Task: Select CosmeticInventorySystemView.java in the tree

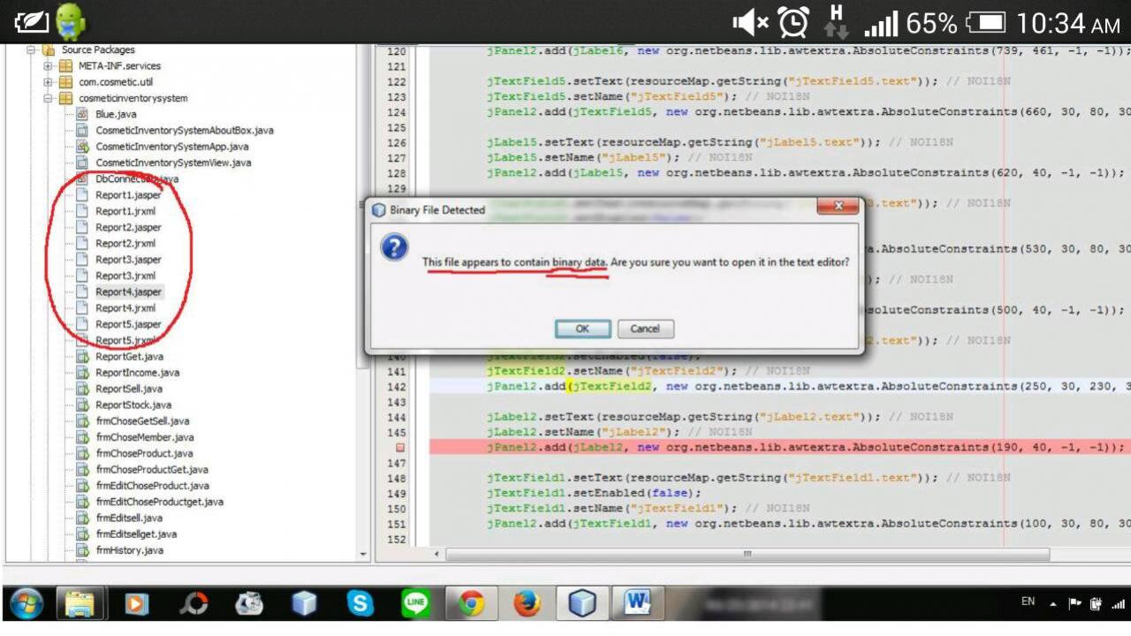Action: coord(173,163)
